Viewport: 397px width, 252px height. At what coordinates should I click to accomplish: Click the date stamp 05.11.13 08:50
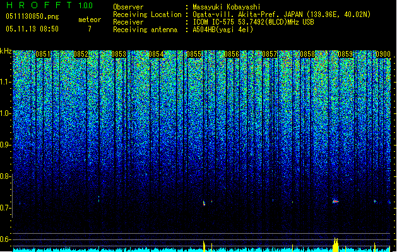(x=32, y=29)
